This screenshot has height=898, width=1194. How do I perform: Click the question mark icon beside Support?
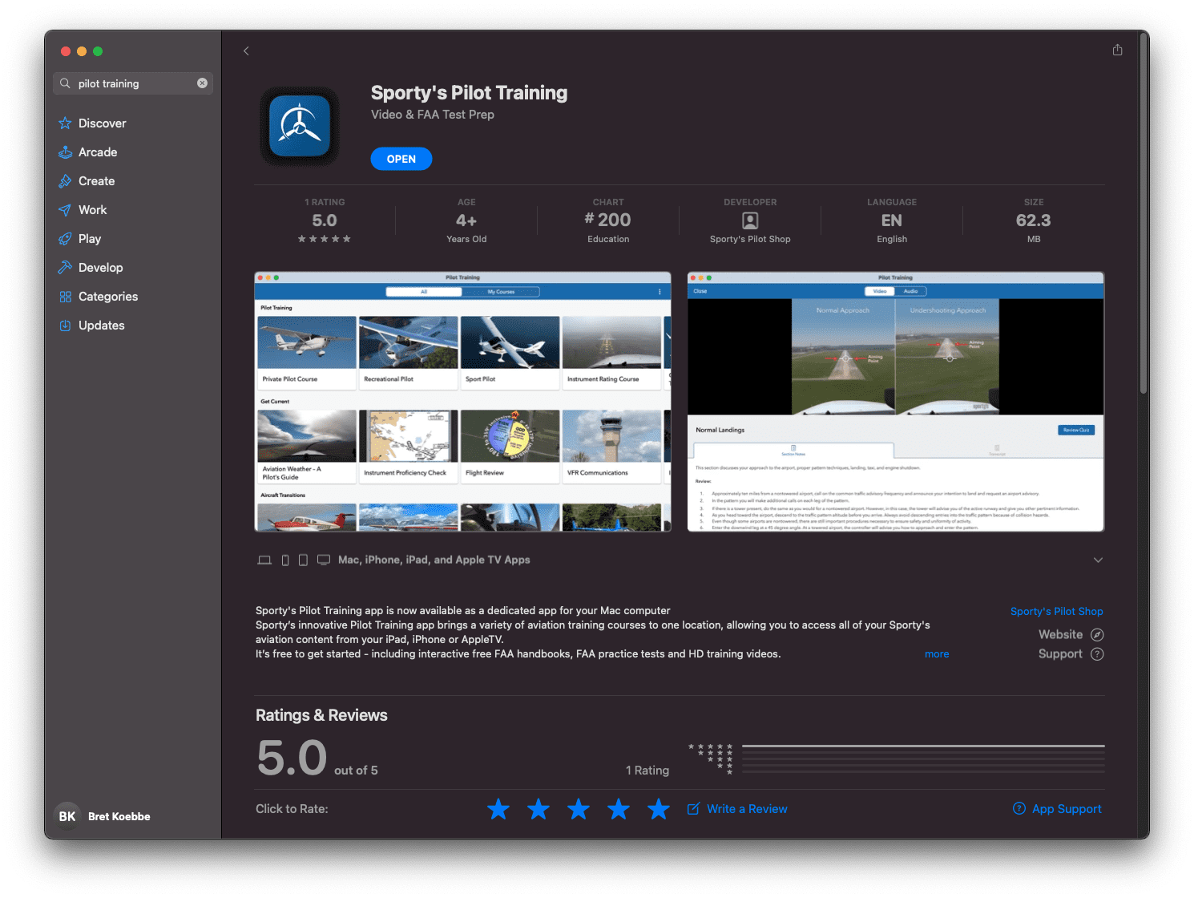pyautogui.click(x=1097, y=653)
